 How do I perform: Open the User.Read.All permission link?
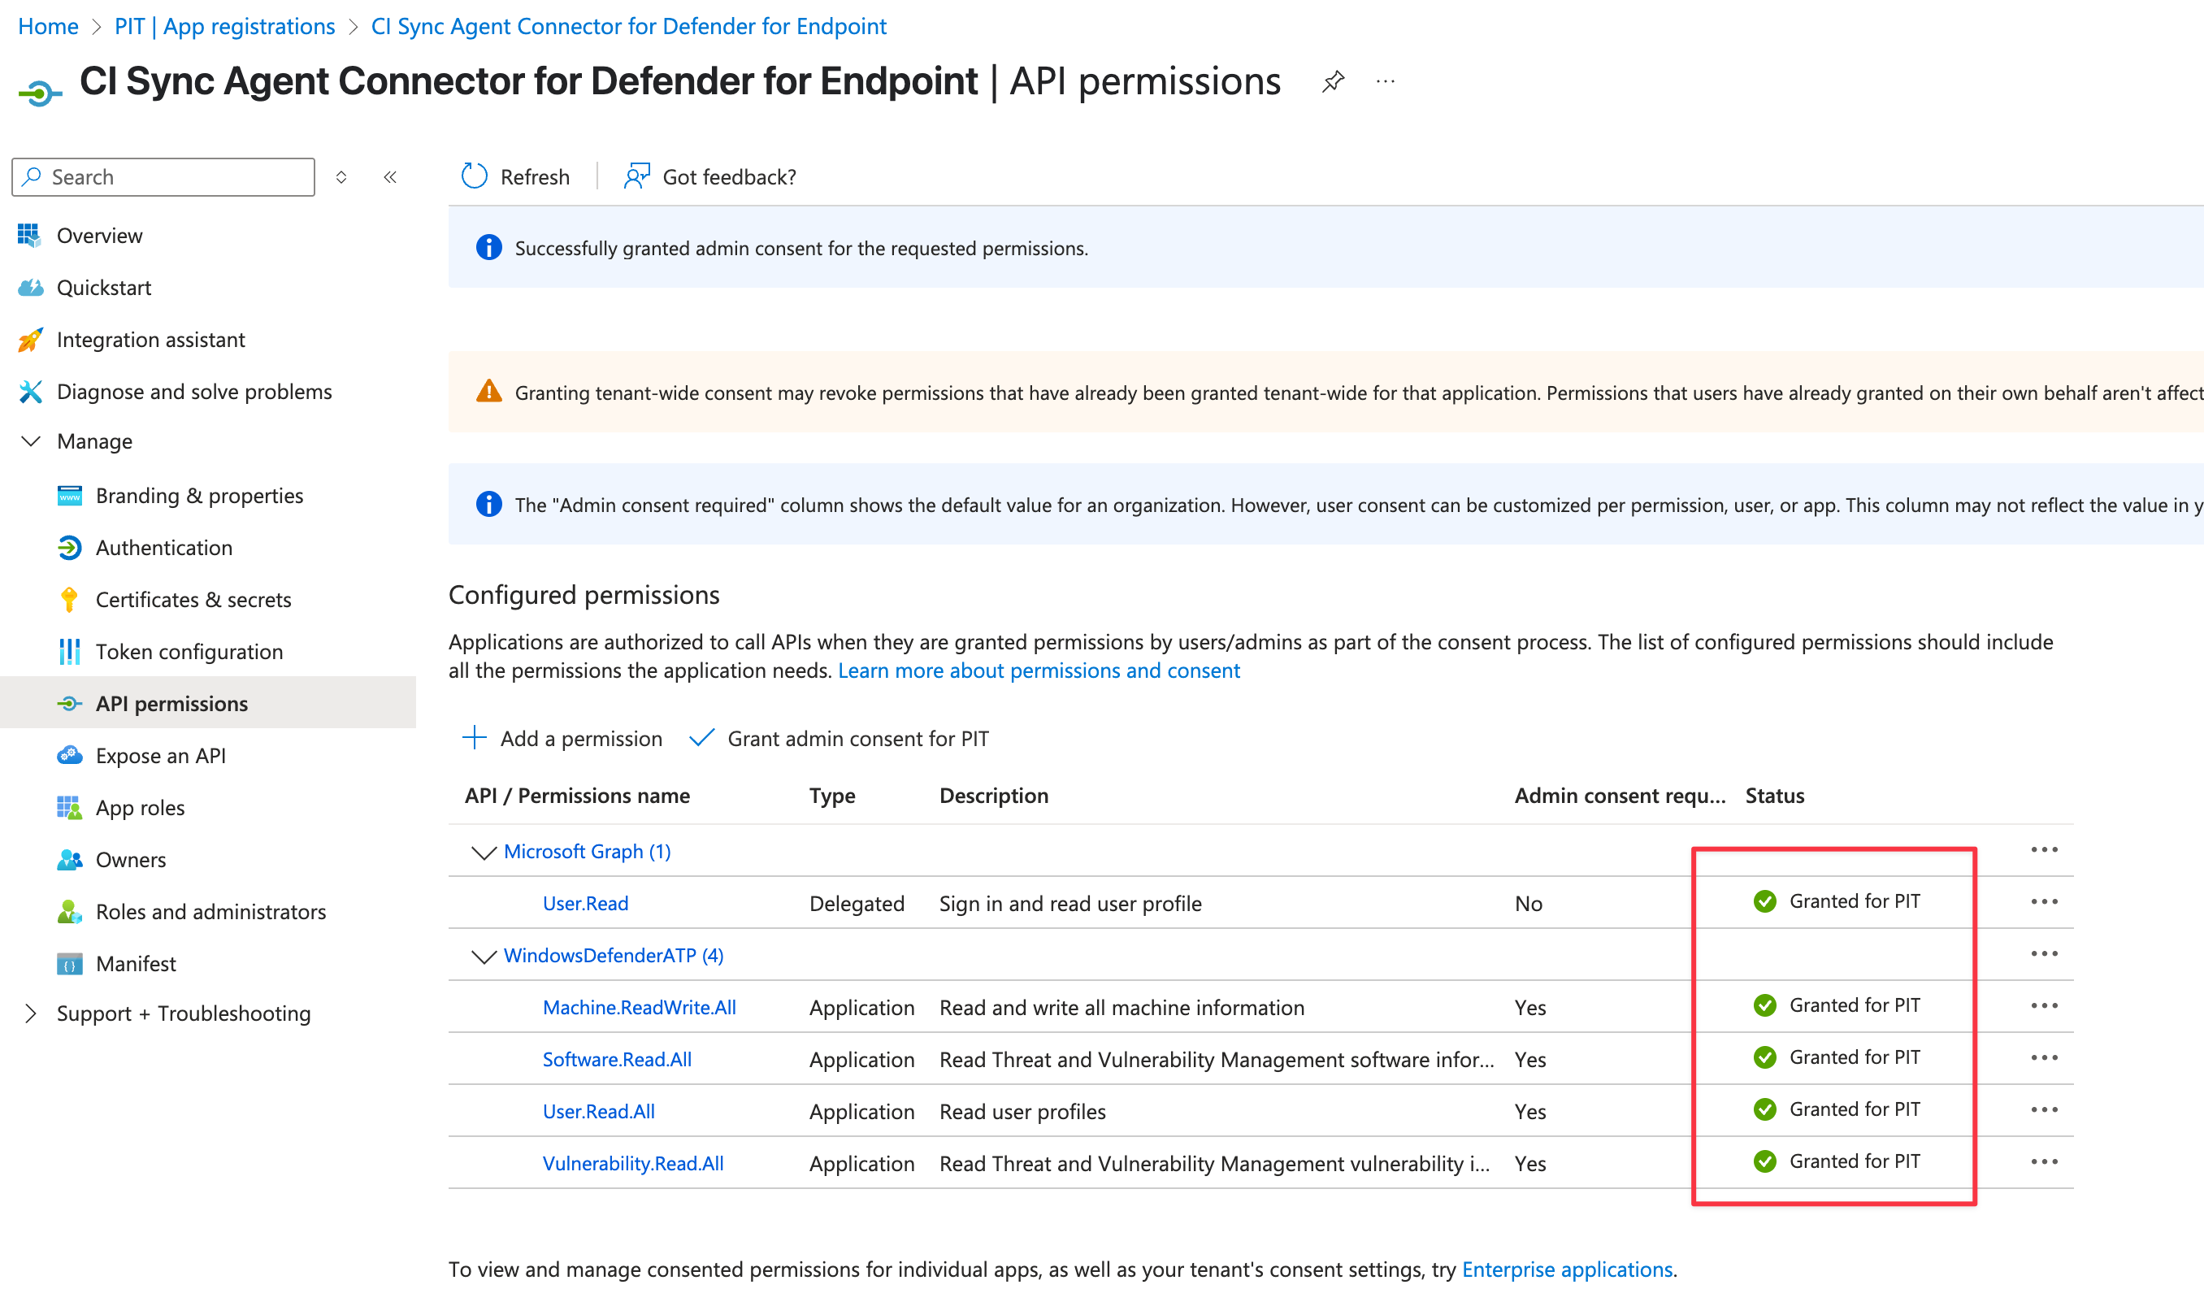click(x=598, y=1111)
